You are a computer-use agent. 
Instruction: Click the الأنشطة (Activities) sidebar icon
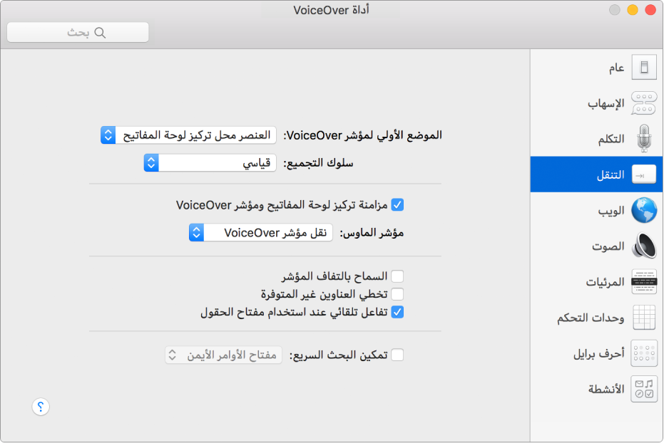coord(644,389)
